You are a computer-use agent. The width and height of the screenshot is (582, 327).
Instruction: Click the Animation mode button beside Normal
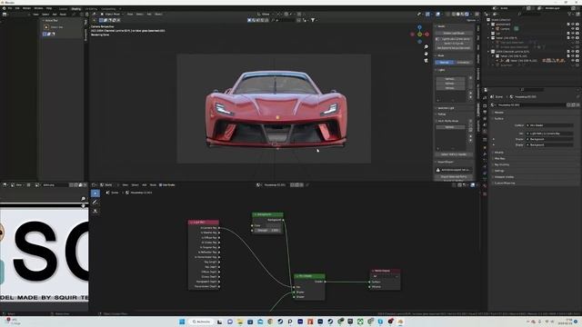point(463,63)
